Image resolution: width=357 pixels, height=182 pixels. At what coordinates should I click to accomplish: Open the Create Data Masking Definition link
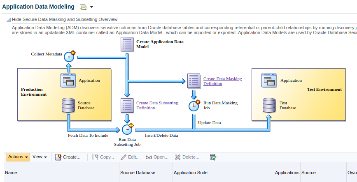pos(222,81)
